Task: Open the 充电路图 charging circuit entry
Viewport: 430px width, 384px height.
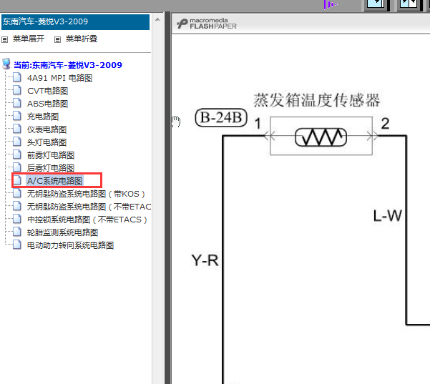Action: pos(43,117)
